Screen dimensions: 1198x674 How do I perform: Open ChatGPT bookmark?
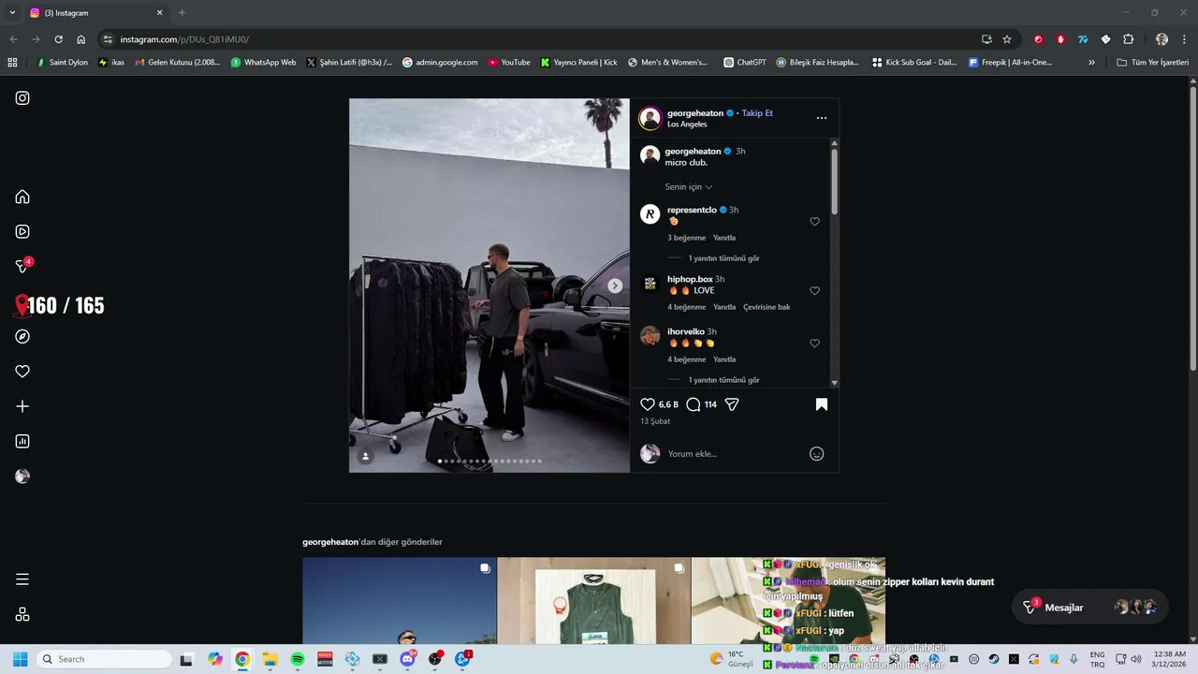click(x=745, y=63)
